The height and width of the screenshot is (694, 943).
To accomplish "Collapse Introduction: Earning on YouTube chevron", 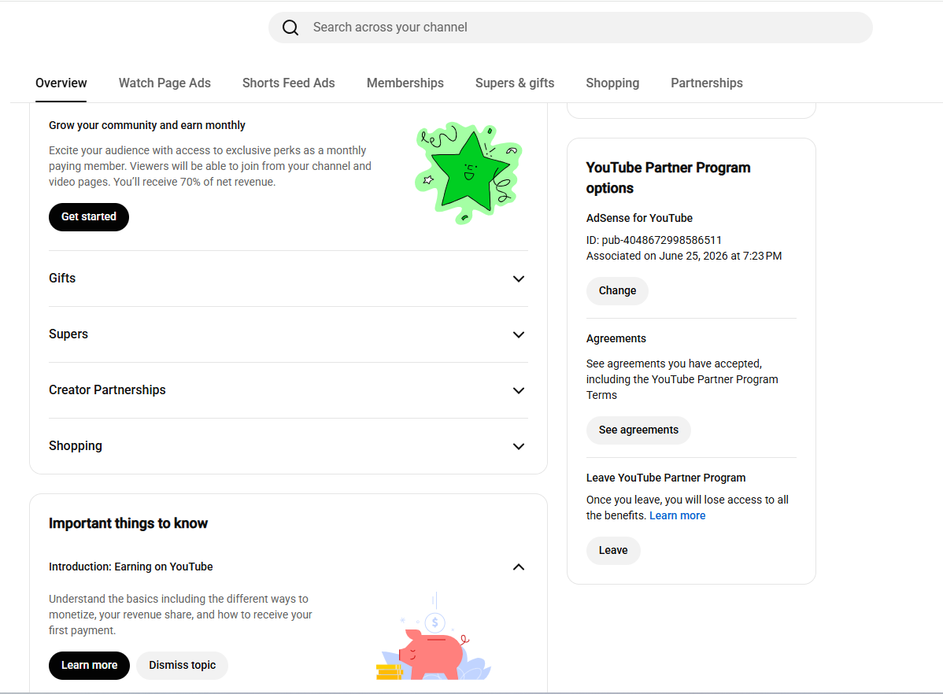I will (x=519, y=567).
